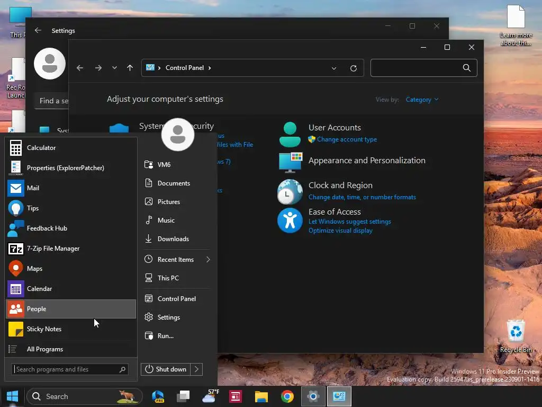Open File Explorer from taskbar

click(x=261, y=396)
